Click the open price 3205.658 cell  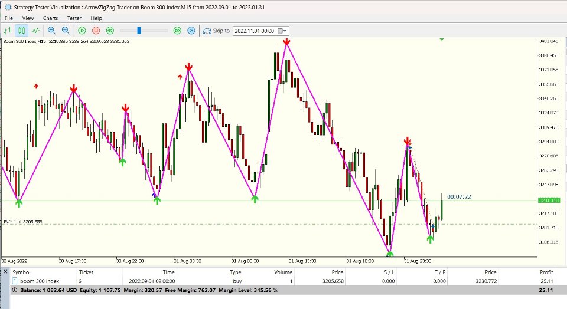click(x=333, y=281)
